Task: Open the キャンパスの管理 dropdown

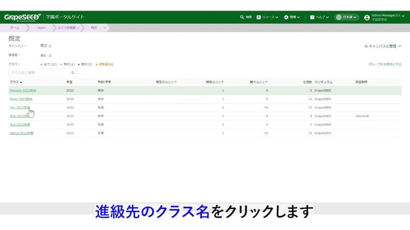Action: pos(383,46)
